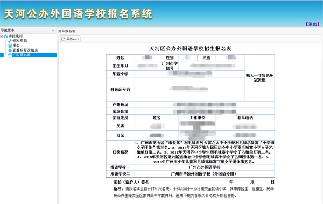This screenshot has height=204, width=323.
Task: Click the 母亲 row label
Action: coord(120,135)
